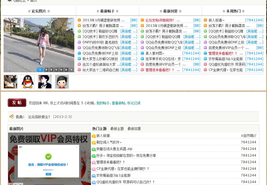Screen dimensions: 267x185
Task: Open announcement 论坛招收版主!
Action: (39, 117)
